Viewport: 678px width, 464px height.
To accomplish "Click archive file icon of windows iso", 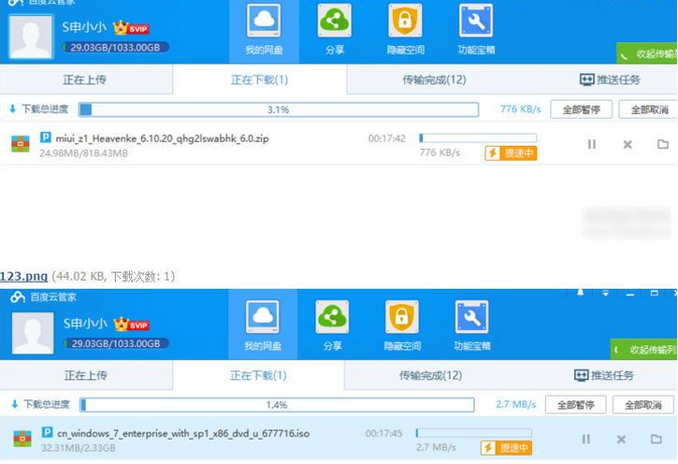I will coord(22,439).
